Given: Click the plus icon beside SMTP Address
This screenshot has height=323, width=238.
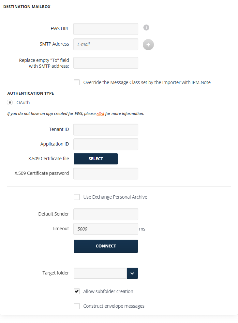Looking at the screenshot, I should click(x=148, y=45).
